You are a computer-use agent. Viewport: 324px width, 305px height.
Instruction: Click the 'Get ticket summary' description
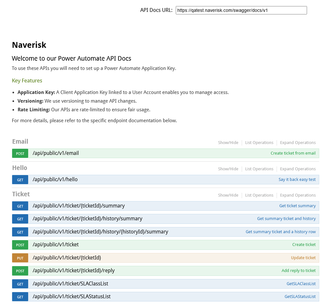tap(297, 206)
